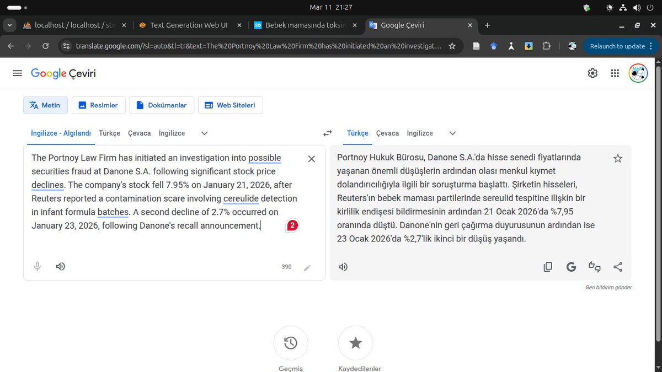Click the Google Çeviri logo
The height and width of the screenshot is (372, 662).
pos(63,73)
